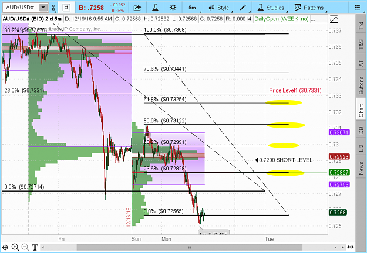The image size is (367, 253).
Task: Click the AUD/USD# (BID) 2 d 5m title
Action: 32,19
